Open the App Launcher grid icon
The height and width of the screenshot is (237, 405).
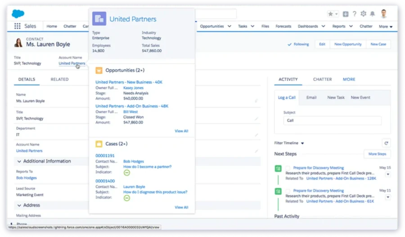click(17, 26)
